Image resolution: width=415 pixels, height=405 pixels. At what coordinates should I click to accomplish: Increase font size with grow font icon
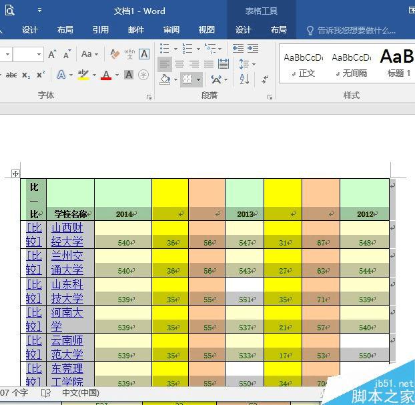pyautogui.click(x=53, y=54)
